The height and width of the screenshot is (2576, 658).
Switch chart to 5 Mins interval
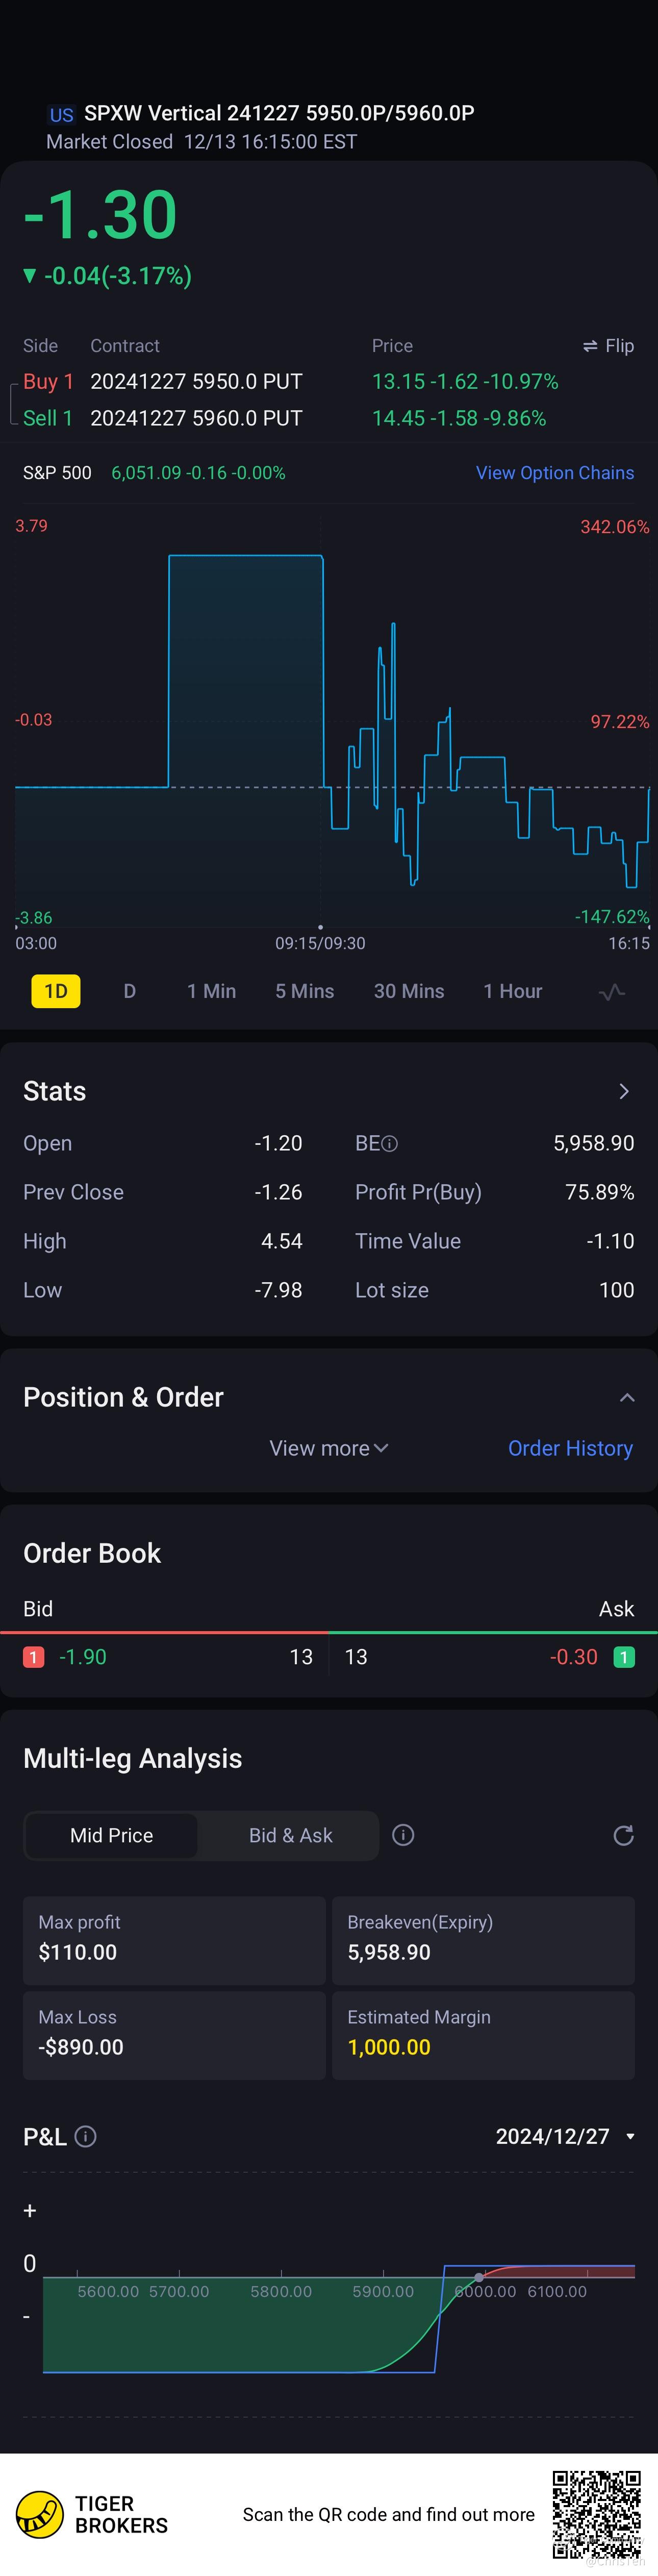pyautogui.click(x=304, y=992)
